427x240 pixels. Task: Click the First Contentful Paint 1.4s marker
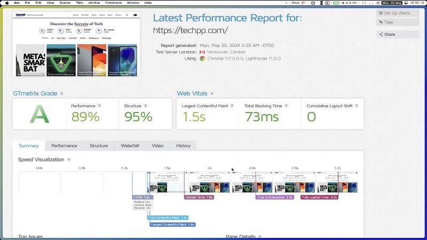click(168, 218)
